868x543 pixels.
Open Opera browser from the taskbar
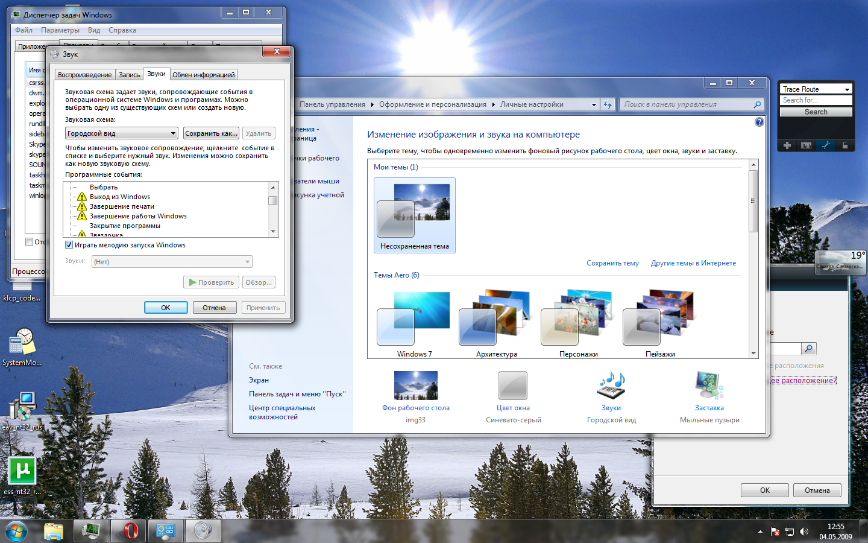point(129,531)
